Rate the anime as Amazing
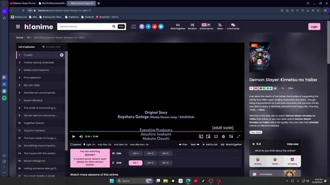This screenshot has width=330, height=185. (x=292, y=161)
